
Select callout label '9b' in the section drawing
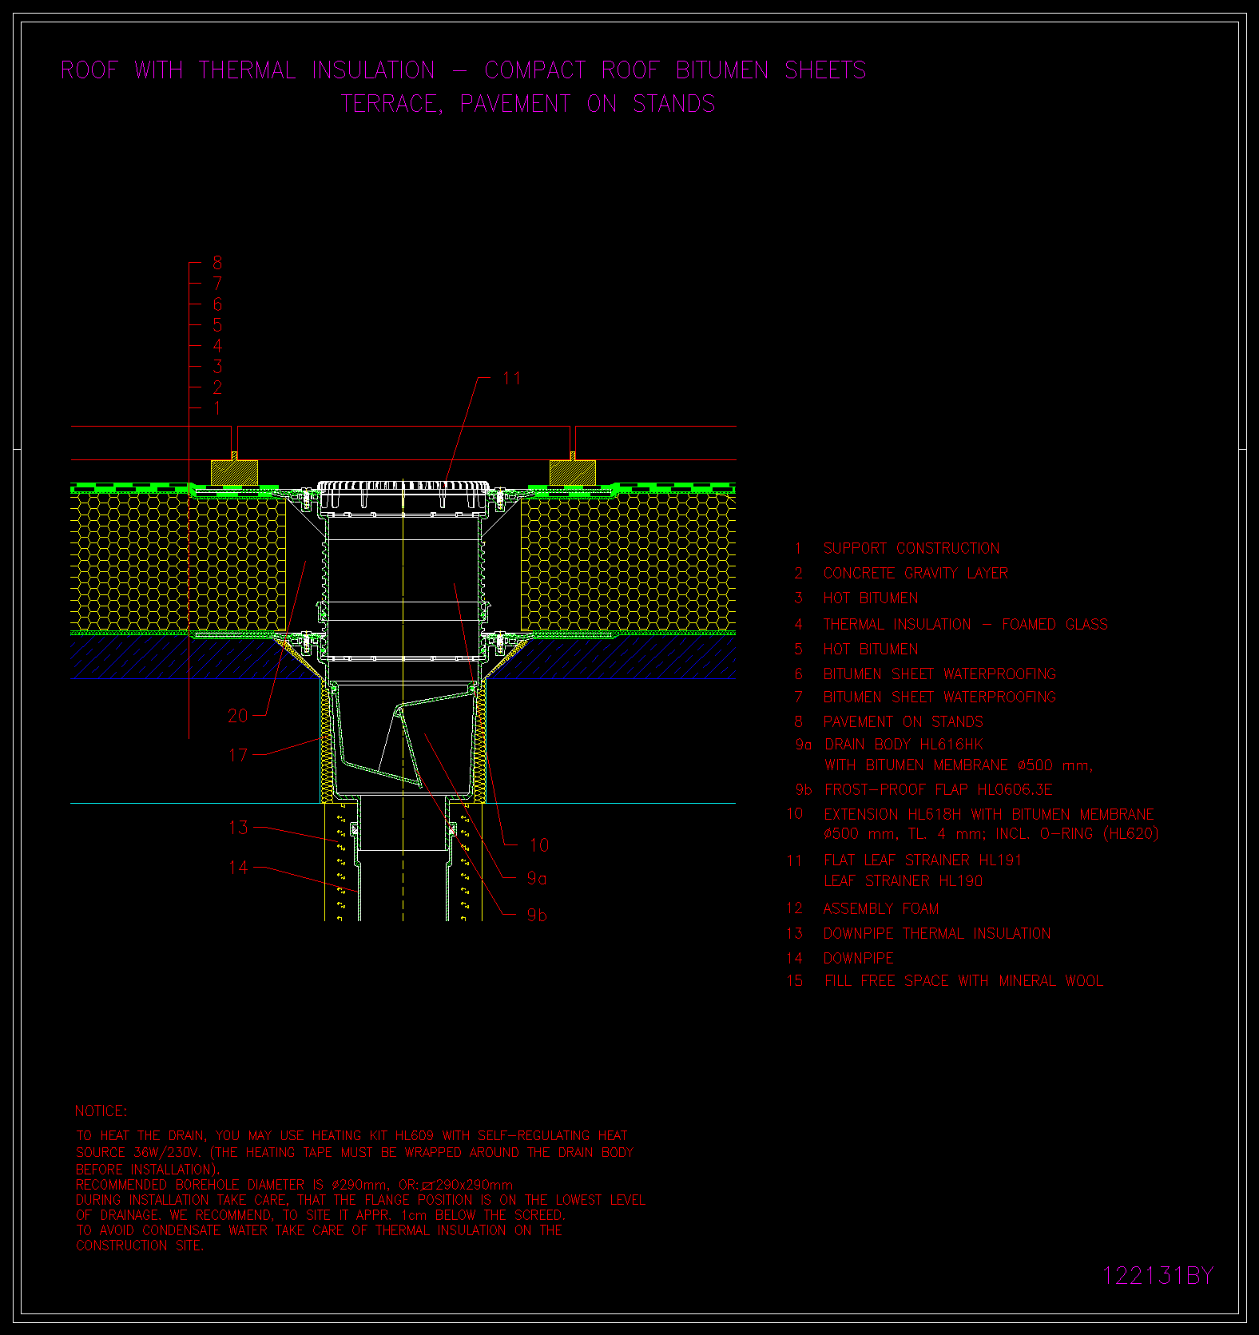(537, 916)
